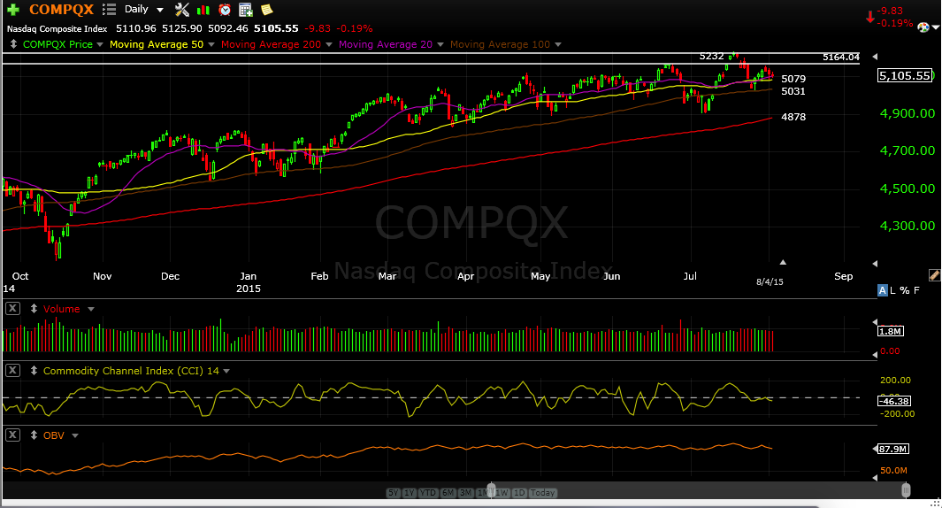The height and width of the screenshot is (508, 942).
Task: Expand the Moving Average 20 dropdown
Action: pos(440,44)
